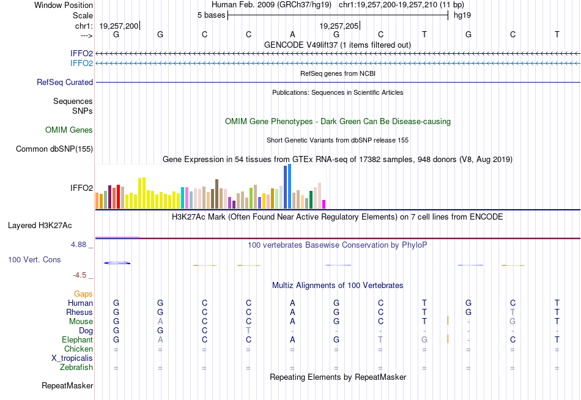Image resolution: width=581 pixels, height=400 pixels.
Task: Click the IFFO2 label beside the GTEx bar chart
Action: [x=81, y=188]
